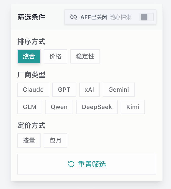Click the circular arrow reset icon
171x189 pixels.
(71, 164)
